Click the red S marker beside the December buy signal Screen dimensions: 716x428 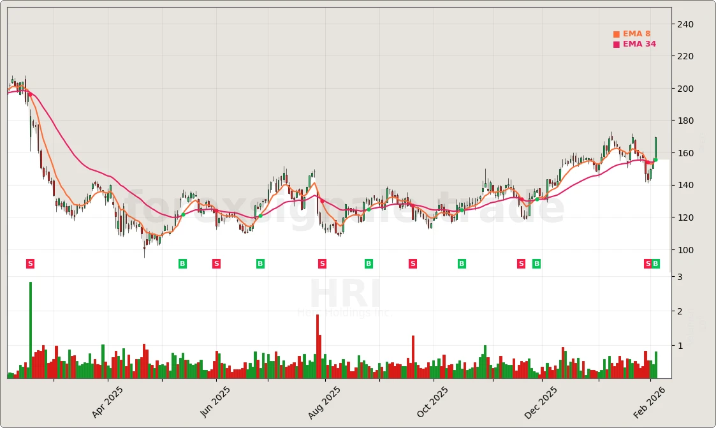click(521, 263)
